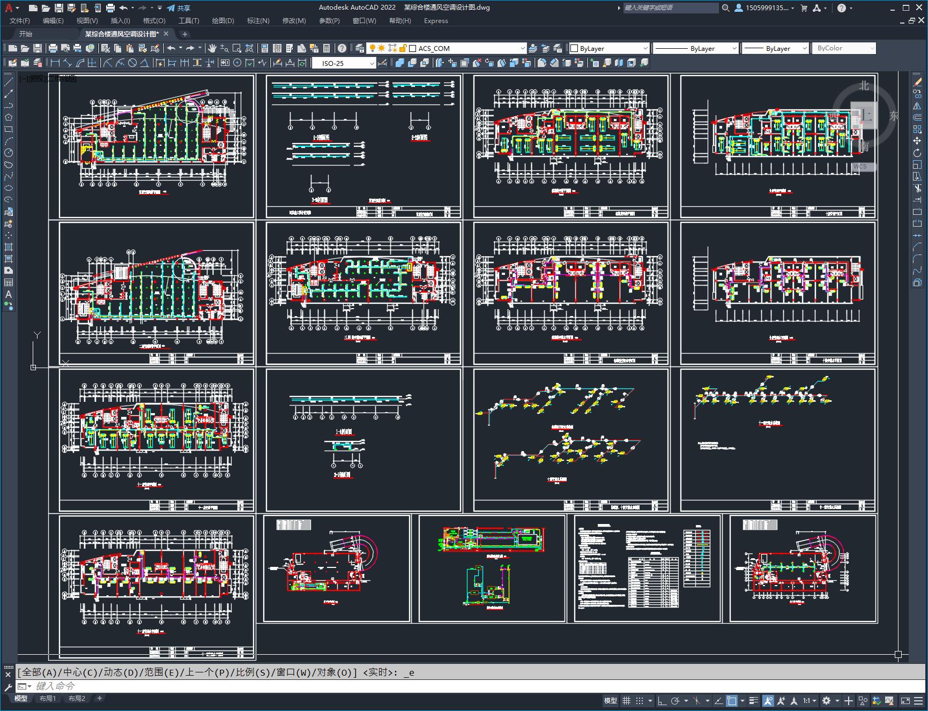Select the Move tool in the right toolbar

click(x=917, y=141)
